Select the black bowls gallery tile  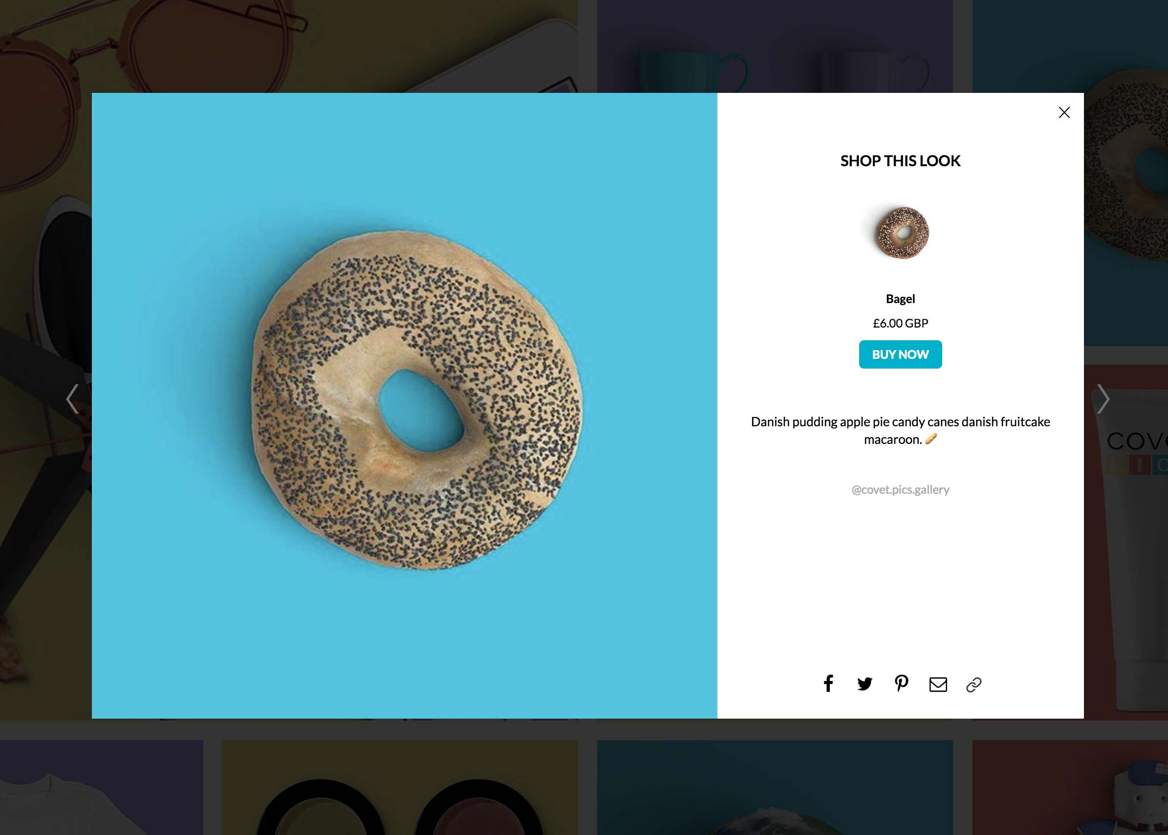[399, 787]
